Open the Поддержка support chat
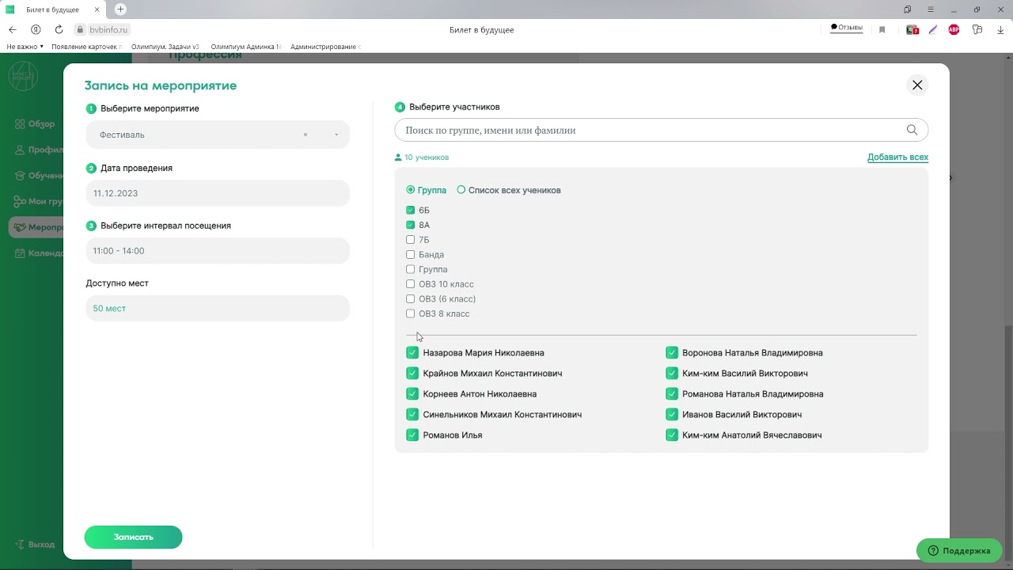This screenshot has width=1013, height=570. [x=959, y=551]
